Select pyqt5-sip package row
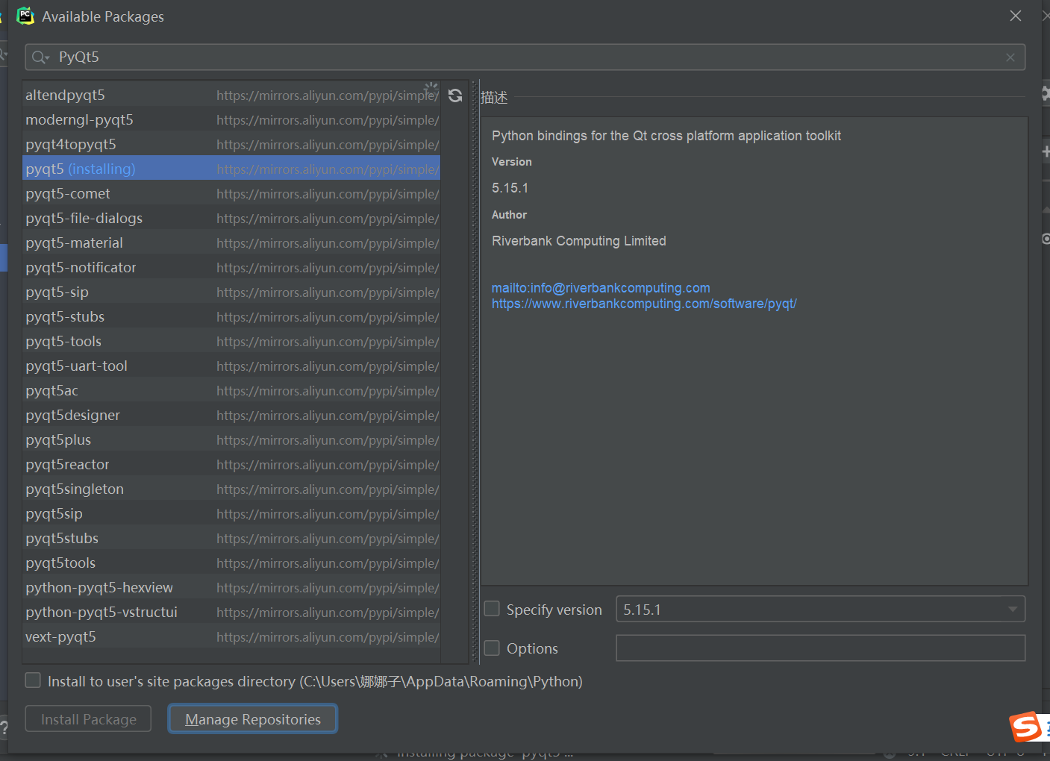The image size is (1050, 761). tap(231, 292)
